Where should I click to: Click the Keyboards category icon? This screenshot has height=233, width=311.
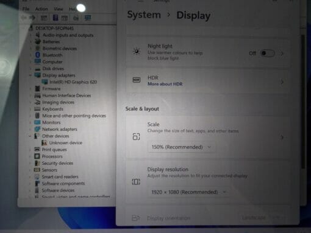(37, 109)
